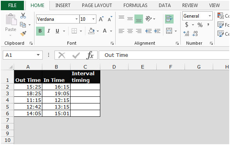The height and width of the screenshot is (145, 230).
Task: Click the Insert Function fx button
Action: [90, 55]
